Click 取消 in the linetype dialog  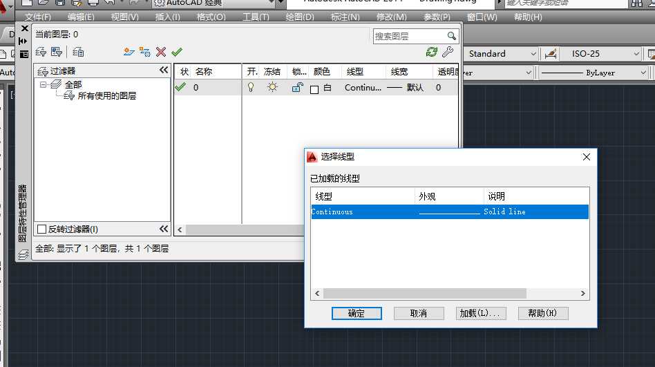click(419, 314)
